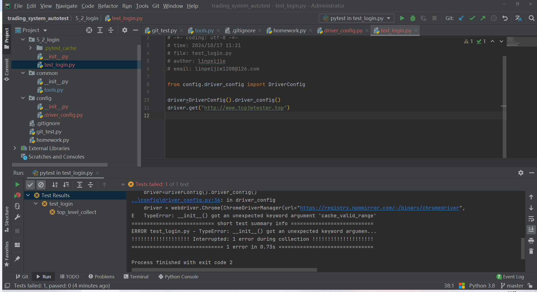This screenshot has height=292, width=537.
Task: Click Git push arrow icon
Action: [x=483, y=18]
